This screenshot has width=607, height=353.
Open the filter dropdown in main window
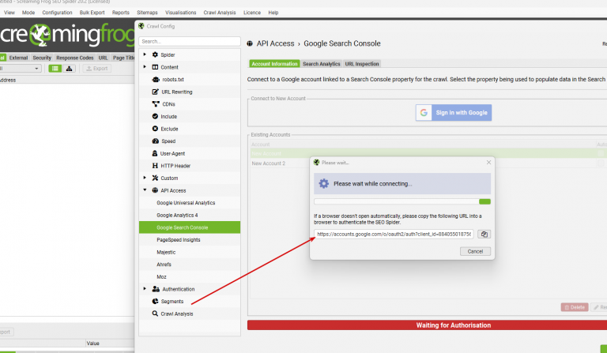coord(36,69)
